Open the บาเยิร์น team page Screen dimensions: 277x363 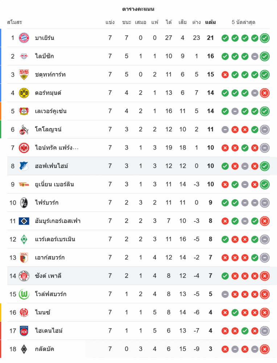(45, 38)
